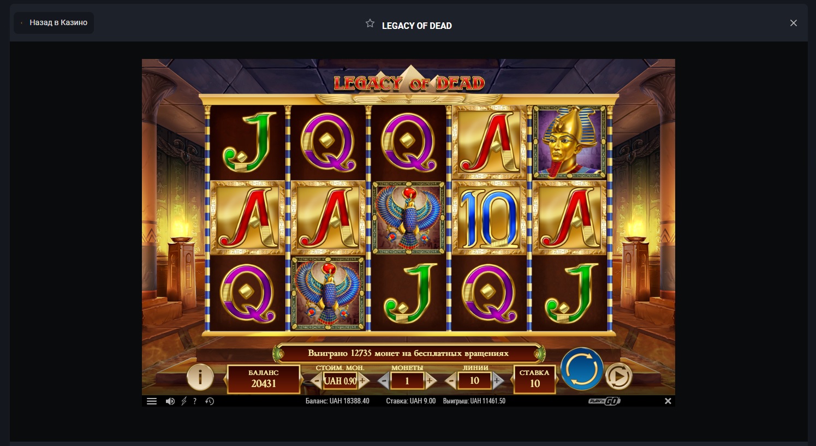This screenshot has width=816, height=446.
Task: Mute the game sound speaker icon
Action: pyautogui.click(x=170, y=401)
